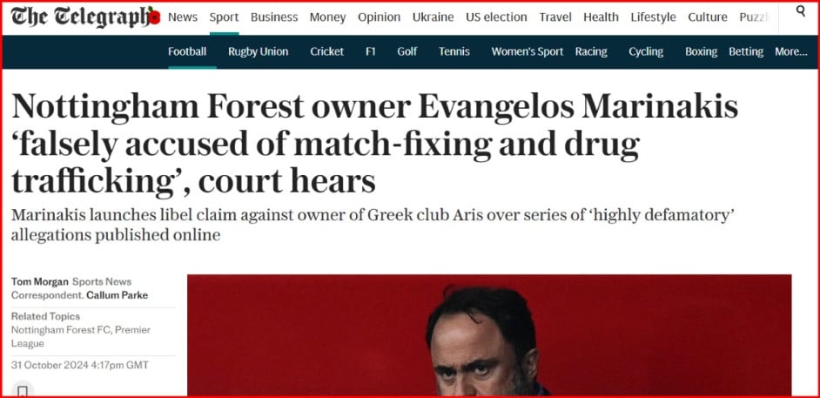Navigate to the Ukraine section

(x=433, y=17)
